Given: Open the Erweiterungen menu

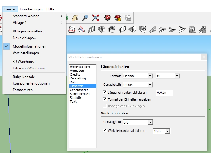Looking at the screenshot, I should coord(31,9).
